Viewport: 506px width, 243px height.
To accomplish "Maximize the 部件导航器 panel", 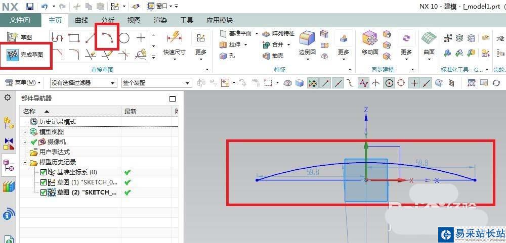I will click(x=173, y=99).
